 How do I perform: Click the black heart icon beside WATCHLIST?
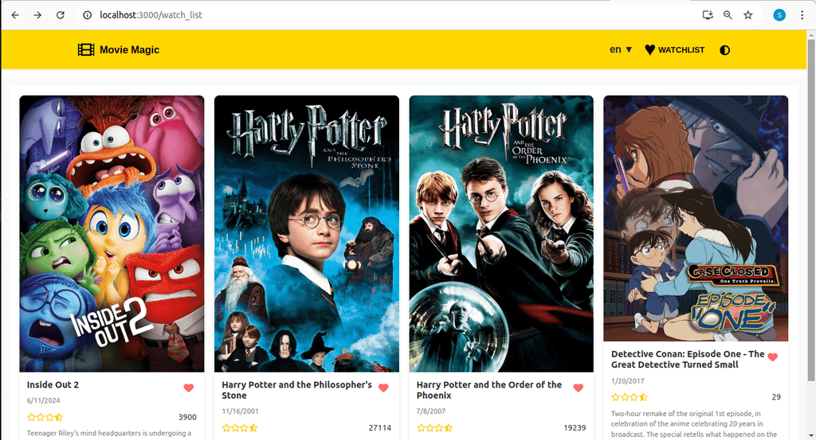pyautogui.click(x=649, y=50)
